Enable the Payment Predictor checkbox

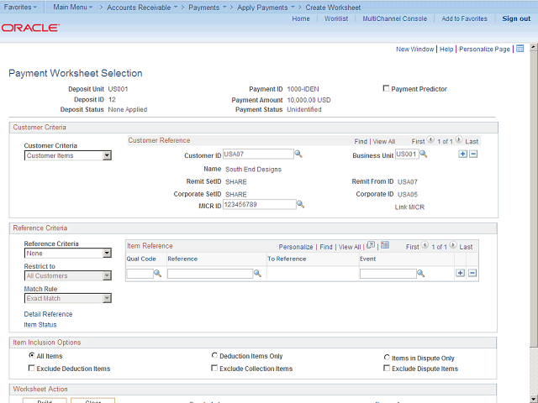click(x=386, y=89)
